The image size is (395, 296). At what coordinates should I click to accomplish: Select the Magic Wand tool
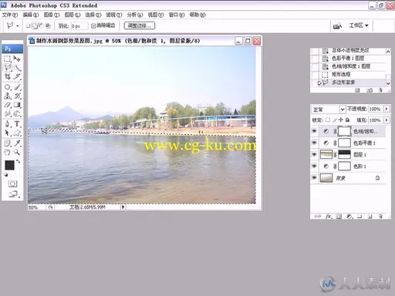click(x=17, y=68)
